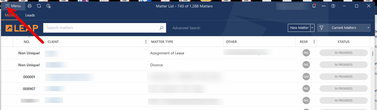Open the time entries clock icon
This screenshot has height=110, width=377.
pyautogui.click(x=48, y=6)
